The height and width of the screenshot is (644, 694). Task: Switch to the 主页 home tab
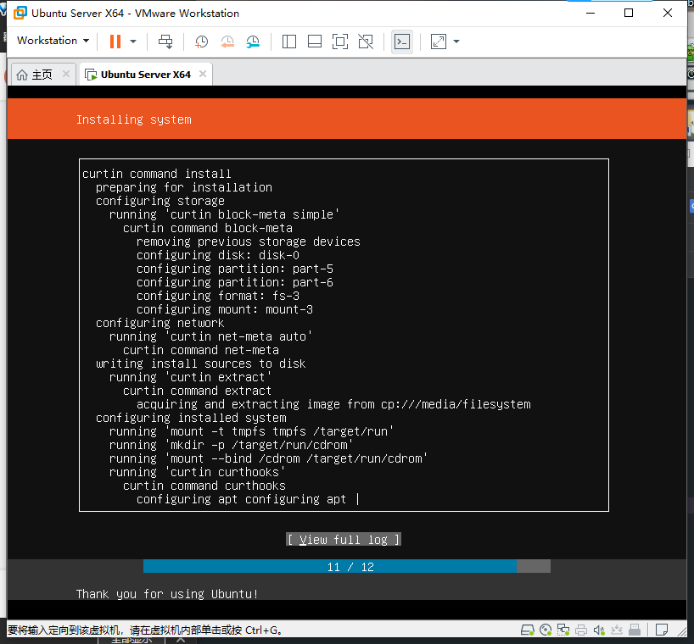(x=42, y=75)
